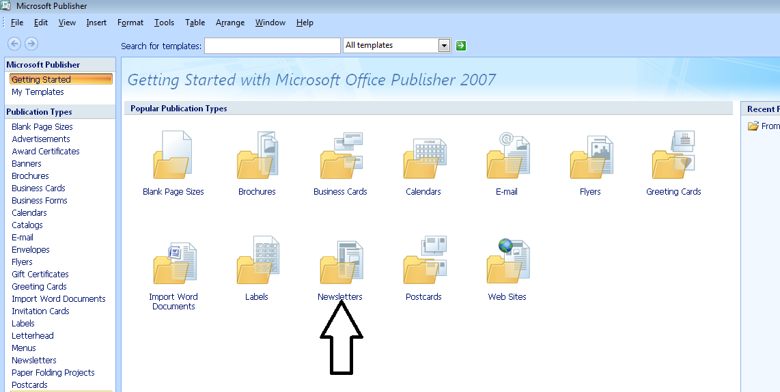
Task: Open the File menu
Action: click(x=17, y=23)
